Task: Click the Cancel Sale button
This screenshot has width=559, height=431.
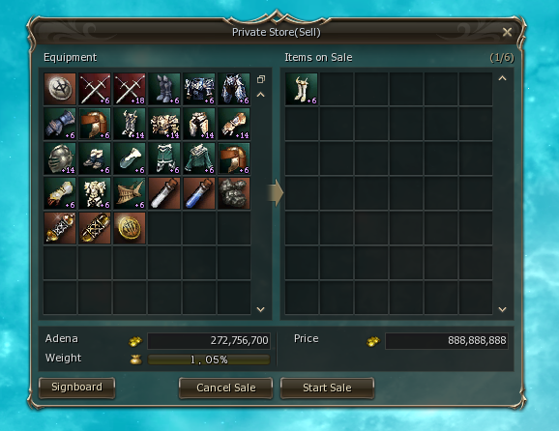Action: tap(225, 388)
